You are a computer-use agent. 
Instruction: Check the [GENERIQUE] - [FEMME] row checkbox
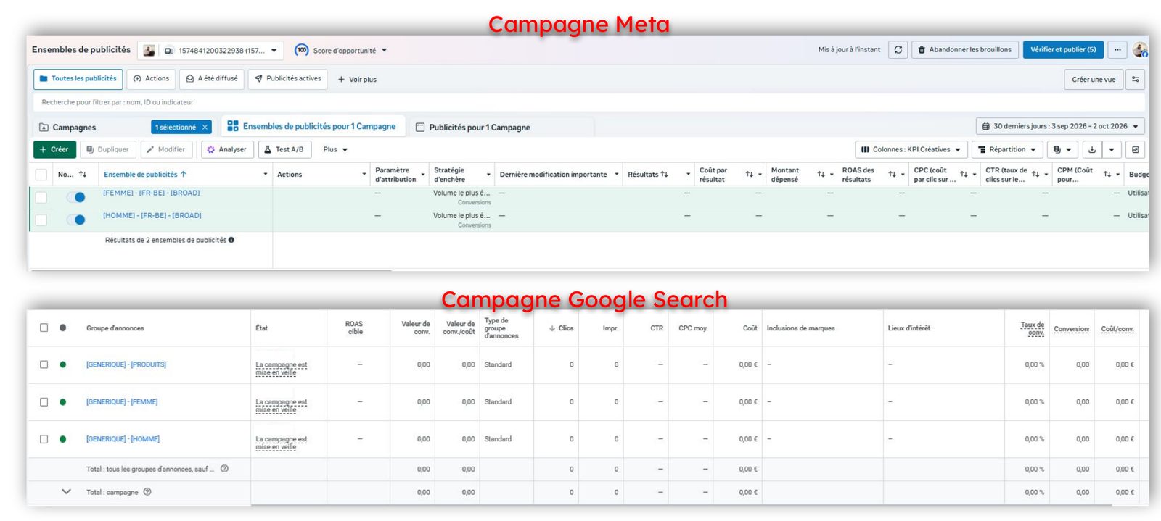coord(44,401)
